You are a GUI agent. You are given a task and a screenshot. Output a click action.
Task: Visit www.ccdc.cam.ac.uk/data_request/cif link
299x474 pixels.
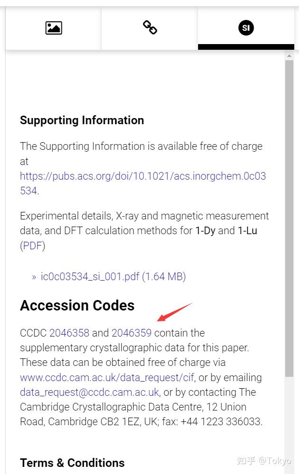[107, 377]
